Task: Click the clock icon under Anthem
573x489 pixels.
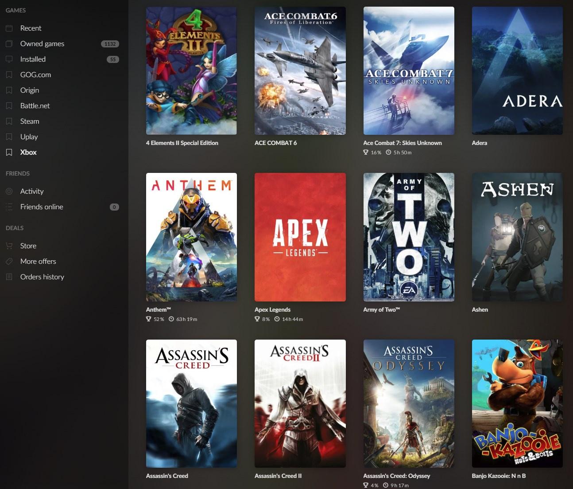Action: (171, 319)
